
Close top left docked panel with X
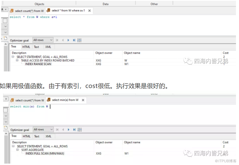point(6,9)
